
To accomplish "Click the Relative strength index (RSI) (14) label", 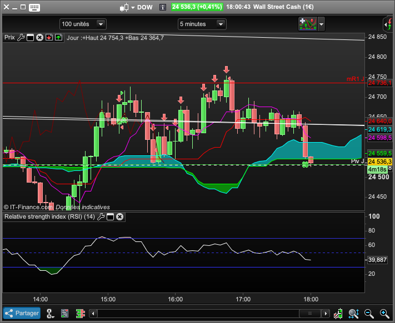I will [49, 216].
